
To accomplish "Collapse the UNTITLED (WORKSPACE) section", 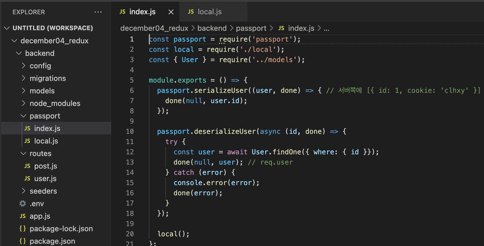I will click(x=7, y=28).
